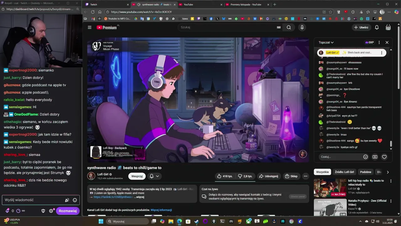Open the Sklep shop button
Screen dimensions: 401x226
click(x=291, y=176)
